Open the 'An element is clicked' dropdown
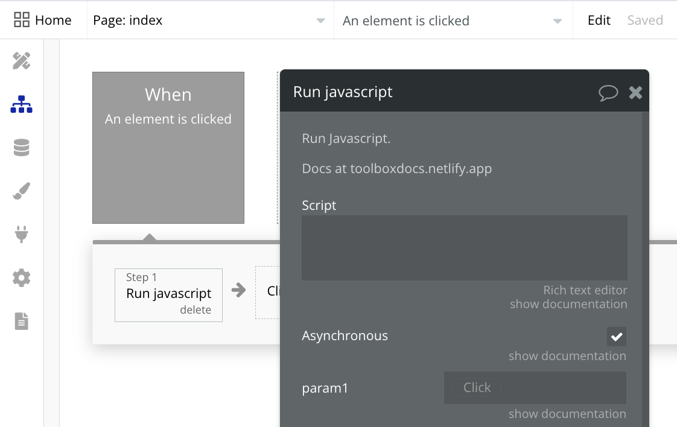The width and height of the screenshot is (677, 427). point(453,21)
